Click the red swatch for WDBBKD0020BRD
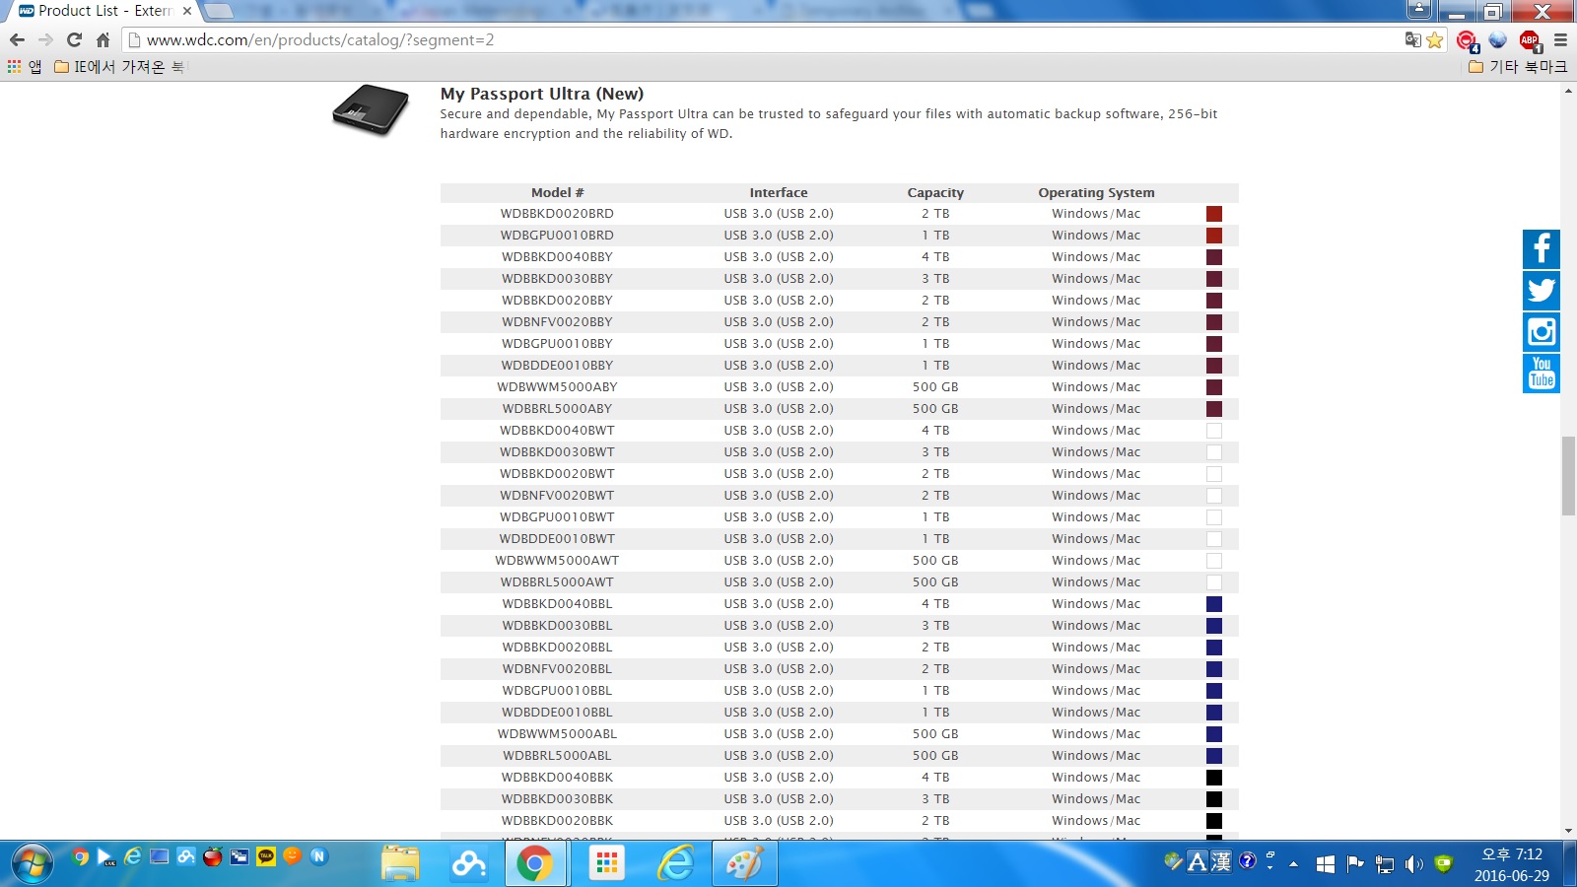The width and height of the screenshot is (1577, 887). [x=1214, y=214]
